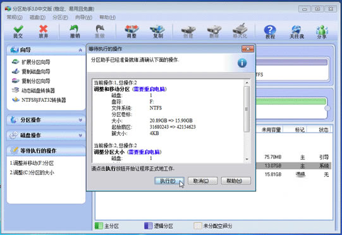
Task: Expand the 分区操作 panel
Action: [46, 119]
